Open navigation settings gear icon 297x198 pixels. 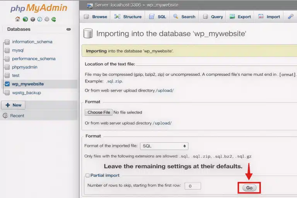click(47, 19)
